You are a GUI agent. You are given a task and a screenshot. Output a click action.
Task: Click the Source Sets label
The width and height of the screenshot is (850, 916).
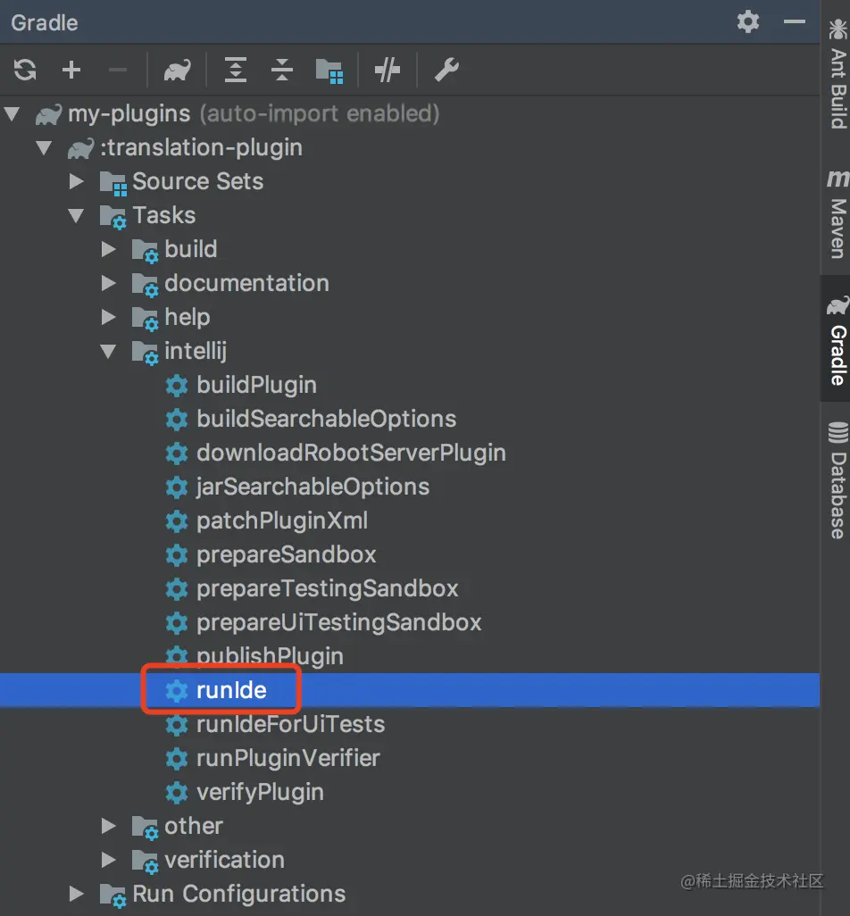click(198, 181)
